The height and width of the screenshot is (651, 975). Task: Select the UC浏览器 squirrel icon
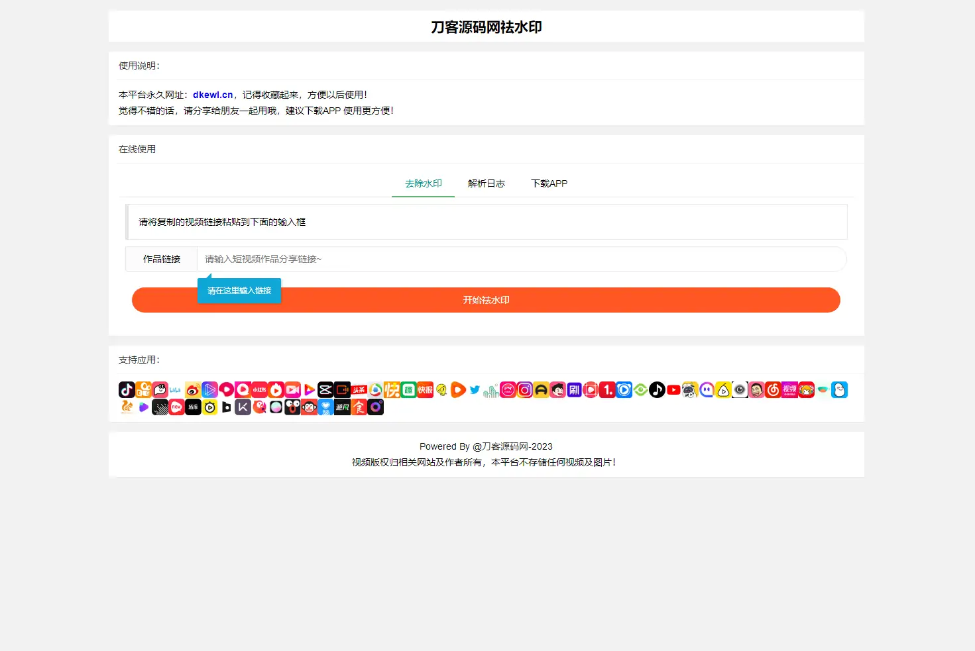point(127,407)
